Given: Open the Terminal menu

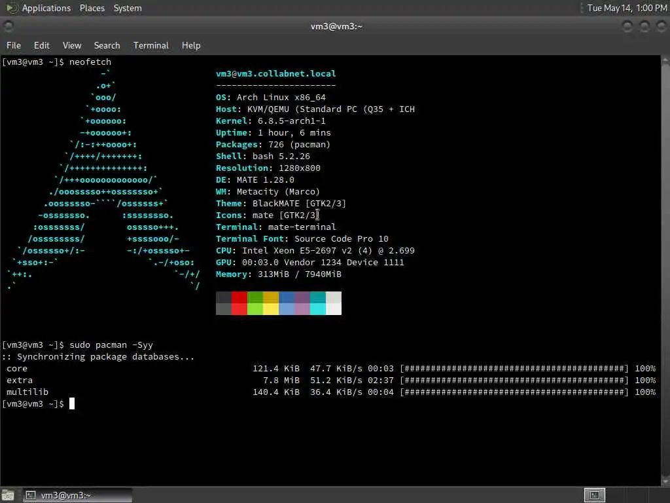Looking at the screenshot, I should 151,45.
